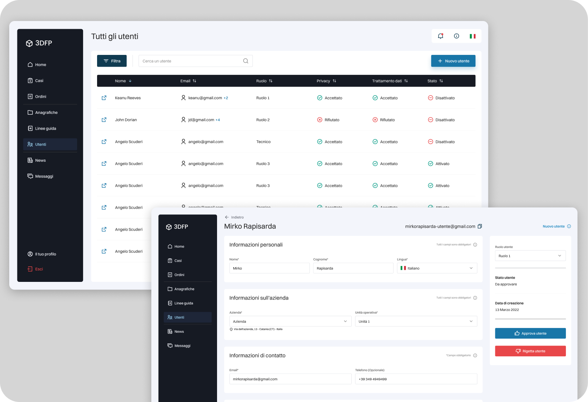The width and height of the screenshot is (588, 402).
Task: Click location pin icon under Azienda field
Action: pos(231,329)
